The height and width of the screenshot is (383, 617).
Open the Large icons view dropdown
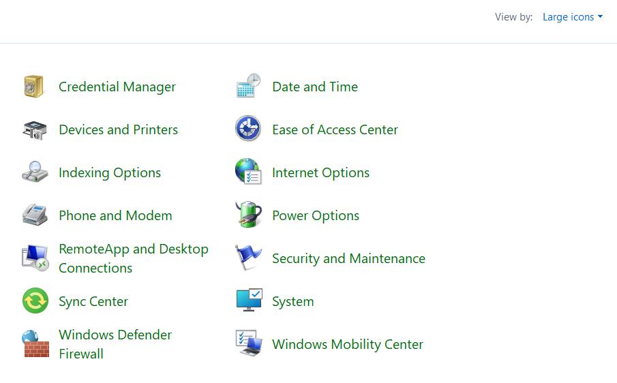pos(573,17)
